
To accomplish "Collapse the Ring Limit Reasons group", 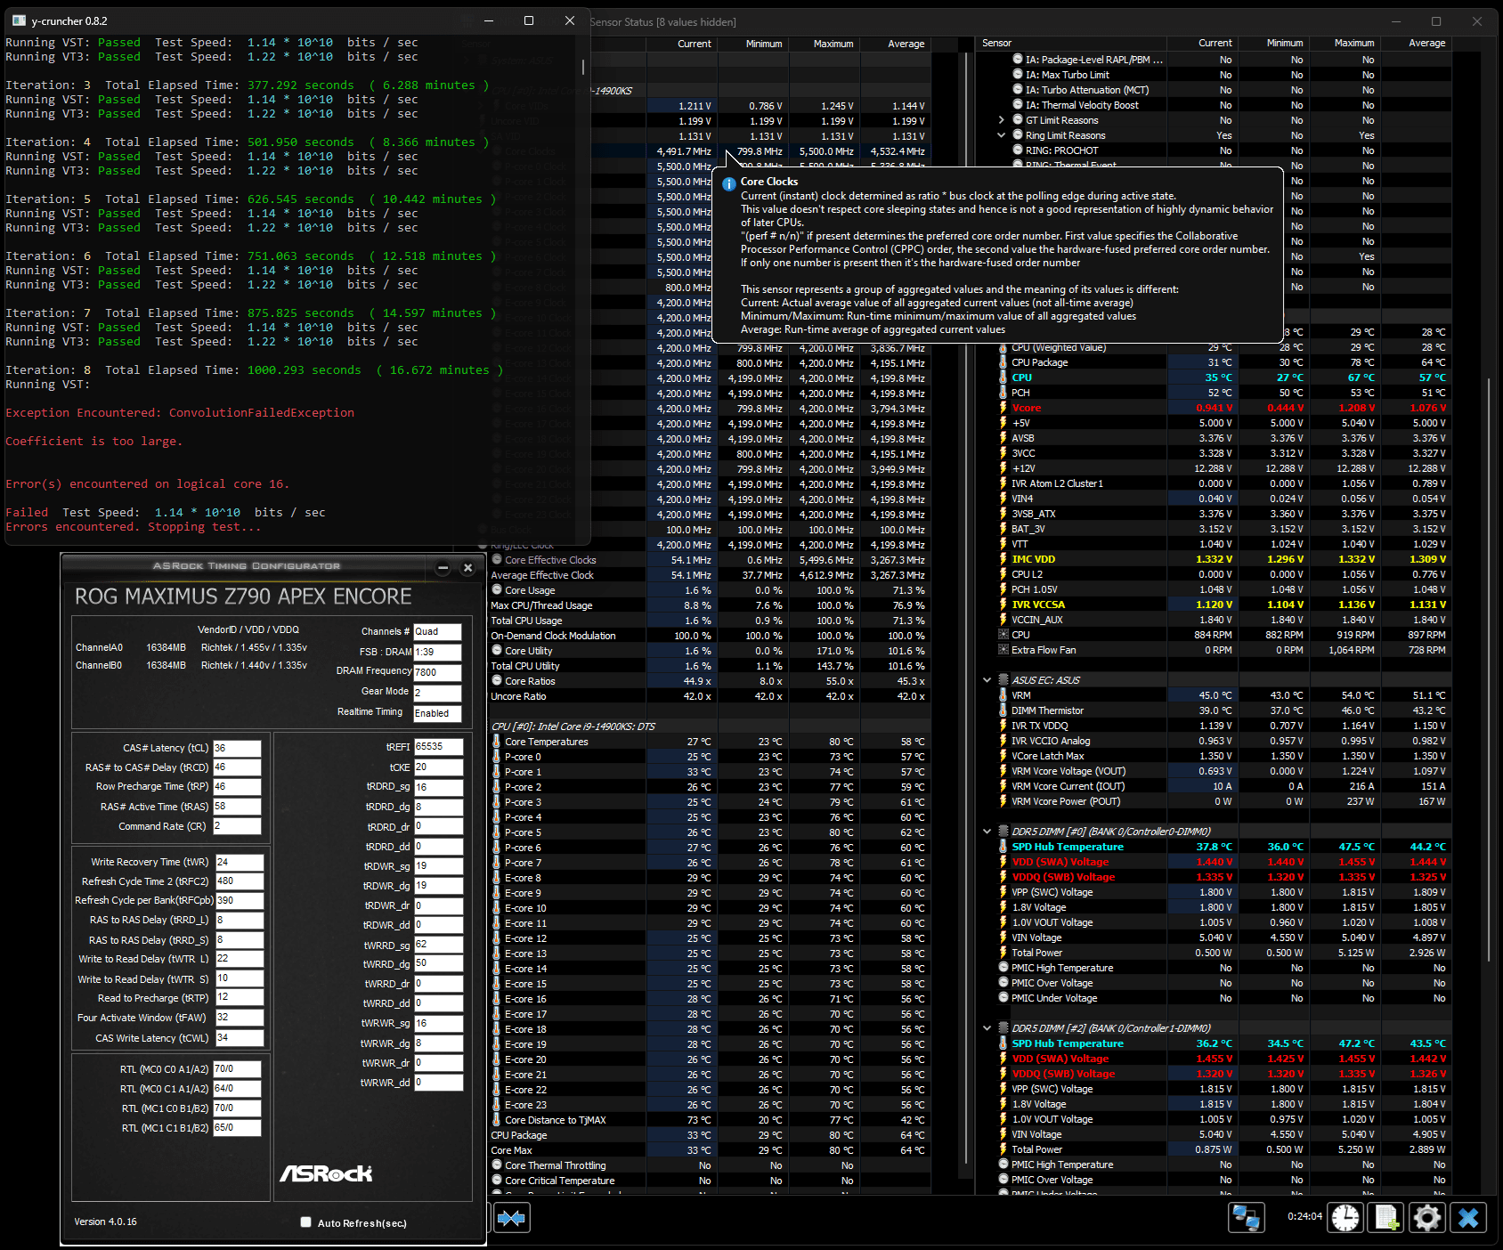I will (1002, 135).
